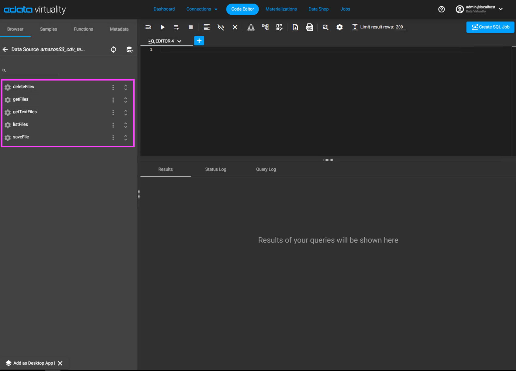Open the Status Log tab
Viewport: 516px width, 371px height.
pos(215,169)
